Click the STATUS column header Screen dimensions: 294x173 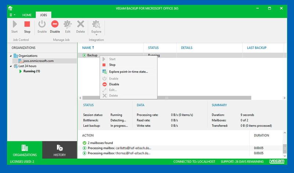tap(153, 48)
